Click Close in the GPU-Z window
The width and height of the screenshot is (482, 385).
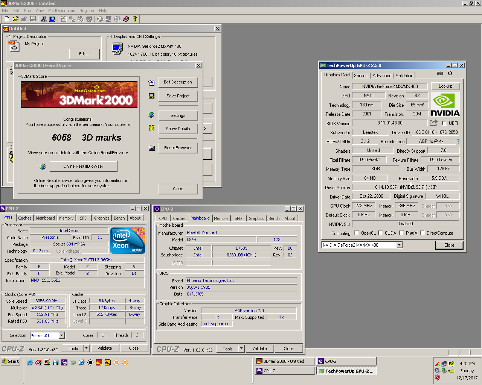pos(449,245)
